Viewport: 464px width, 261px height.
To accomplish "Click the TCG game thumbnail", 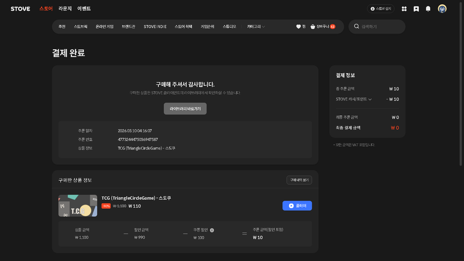I will [x=78, y=206].
